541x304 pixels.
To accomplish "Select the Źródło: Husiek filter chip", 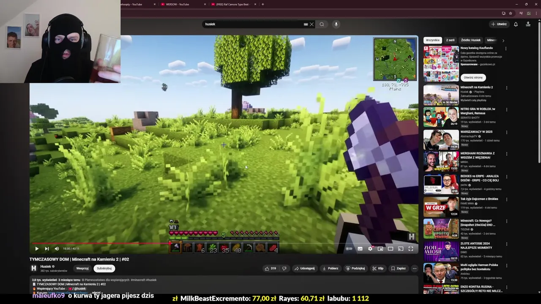I will tap(471, 40).
